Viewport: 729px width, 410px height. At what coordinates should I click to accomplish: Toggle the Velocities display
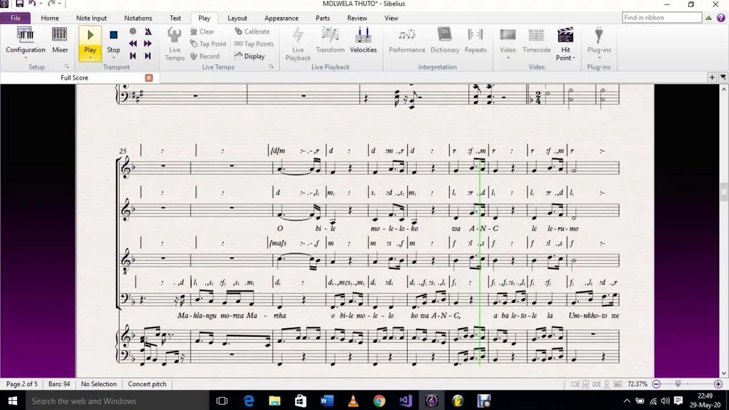363,40
